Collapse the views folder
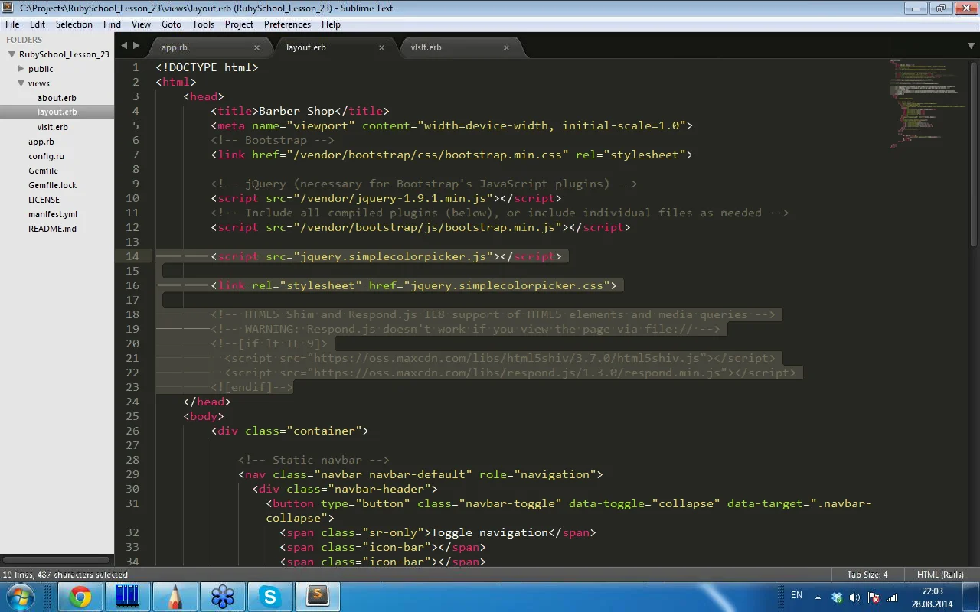Image resolution: width=980 pixels, height=612 pixels. 21,83
